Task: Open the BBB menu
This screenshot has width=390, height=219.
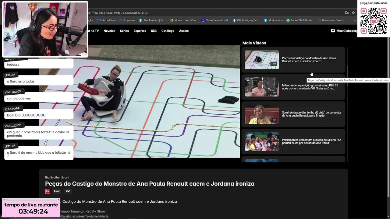Action: coord(154,31)
